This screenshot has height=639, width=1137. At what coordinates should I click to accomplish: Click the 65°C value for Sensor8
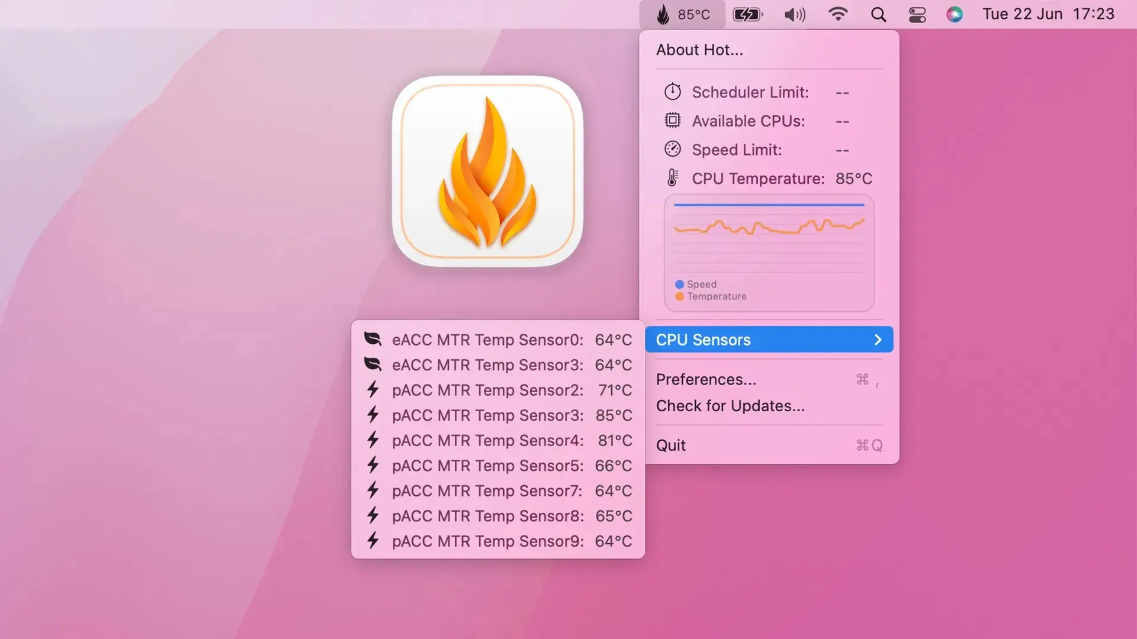(x=614, y=516)
